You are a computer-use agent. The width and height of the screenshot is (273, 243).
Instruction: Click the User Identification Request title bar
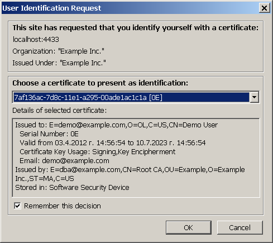(x=130, y=8)
